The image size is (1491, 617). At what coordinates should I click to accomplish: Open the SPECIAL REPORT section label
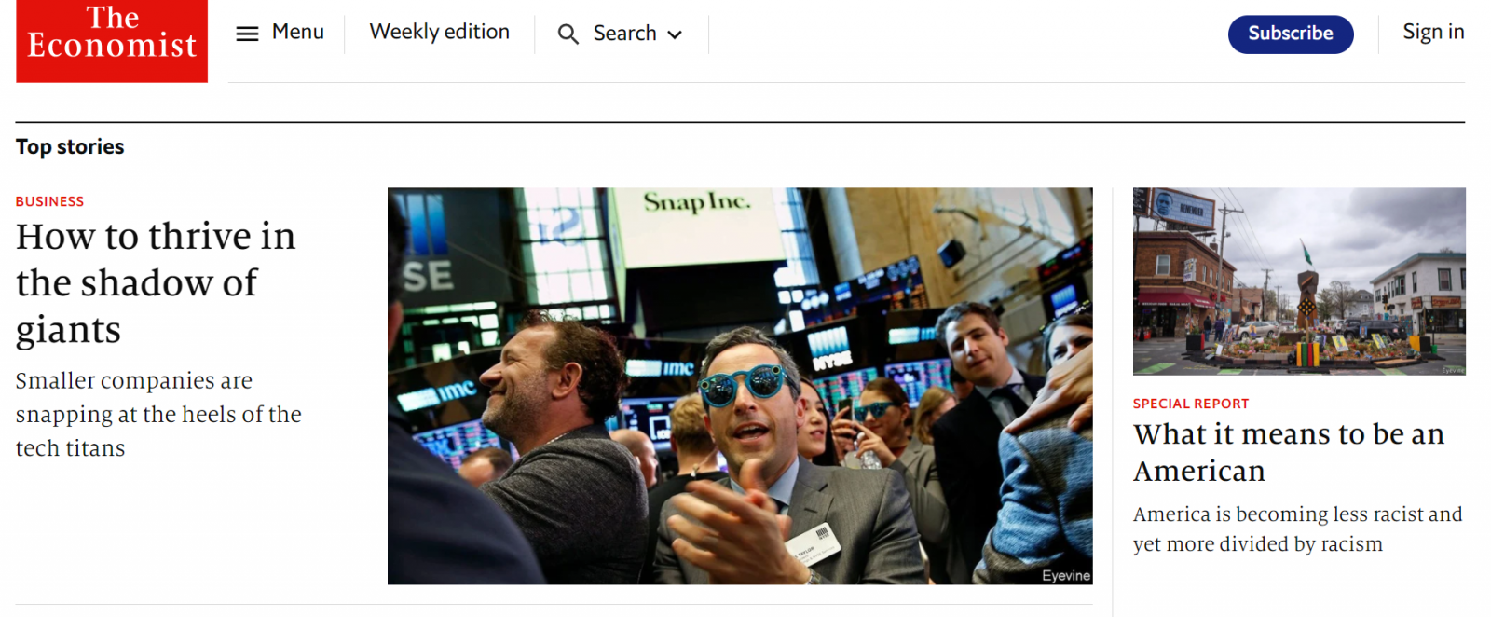(x=1191, y=404)
